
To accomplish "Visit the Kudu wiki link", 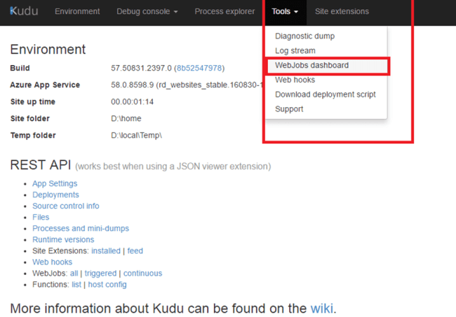I will [321, 309].
